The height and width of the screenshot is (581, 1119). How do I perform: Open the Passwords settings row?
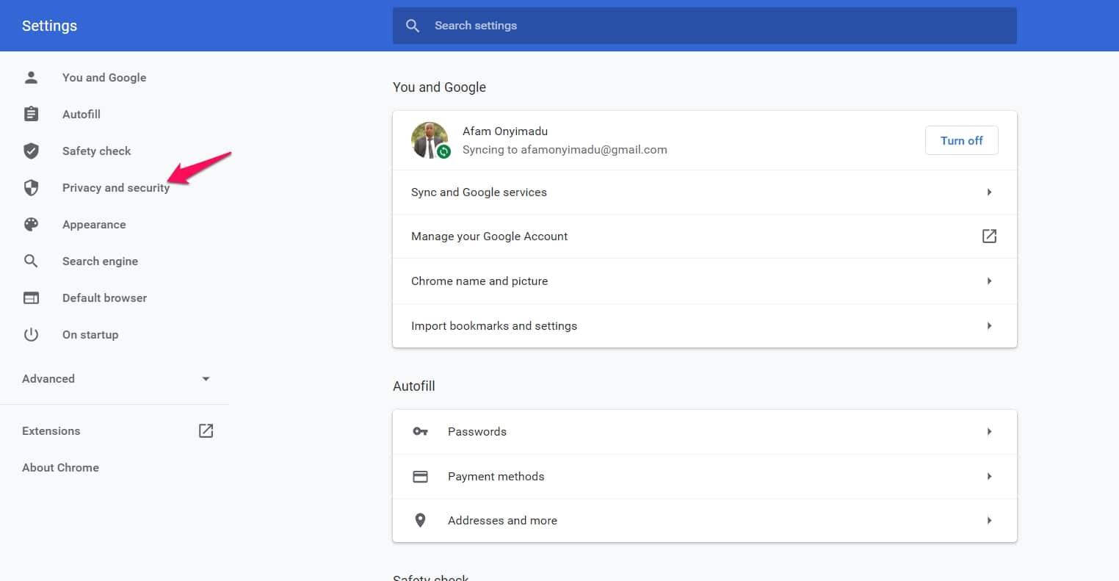[x=705, y=431]
